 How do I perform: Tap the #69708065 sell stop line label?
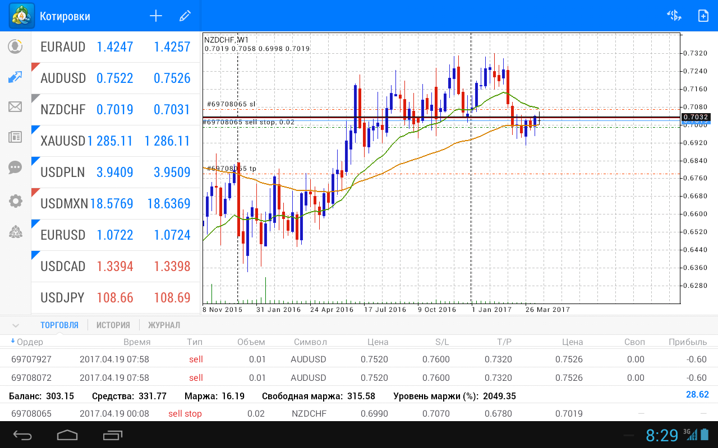tap(248, 122)
